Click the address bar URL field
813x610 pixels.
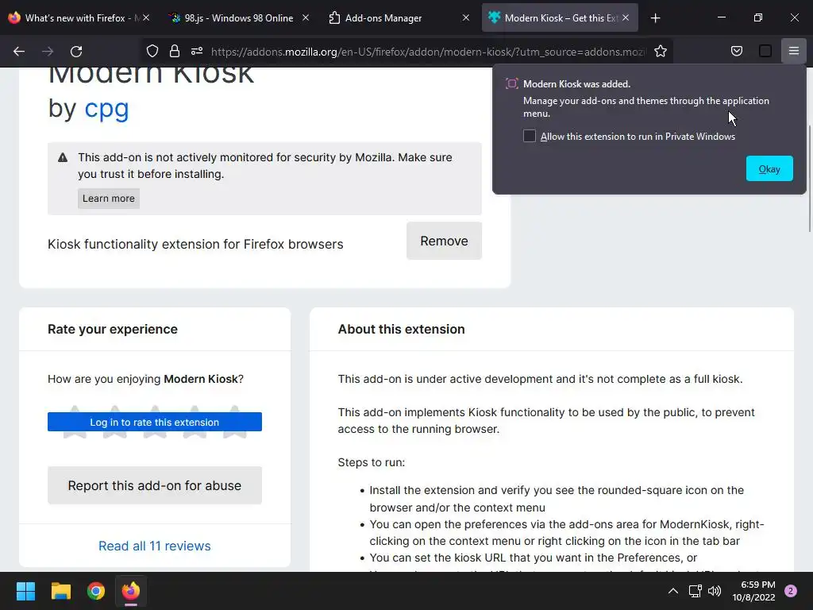tap(428, 52)
